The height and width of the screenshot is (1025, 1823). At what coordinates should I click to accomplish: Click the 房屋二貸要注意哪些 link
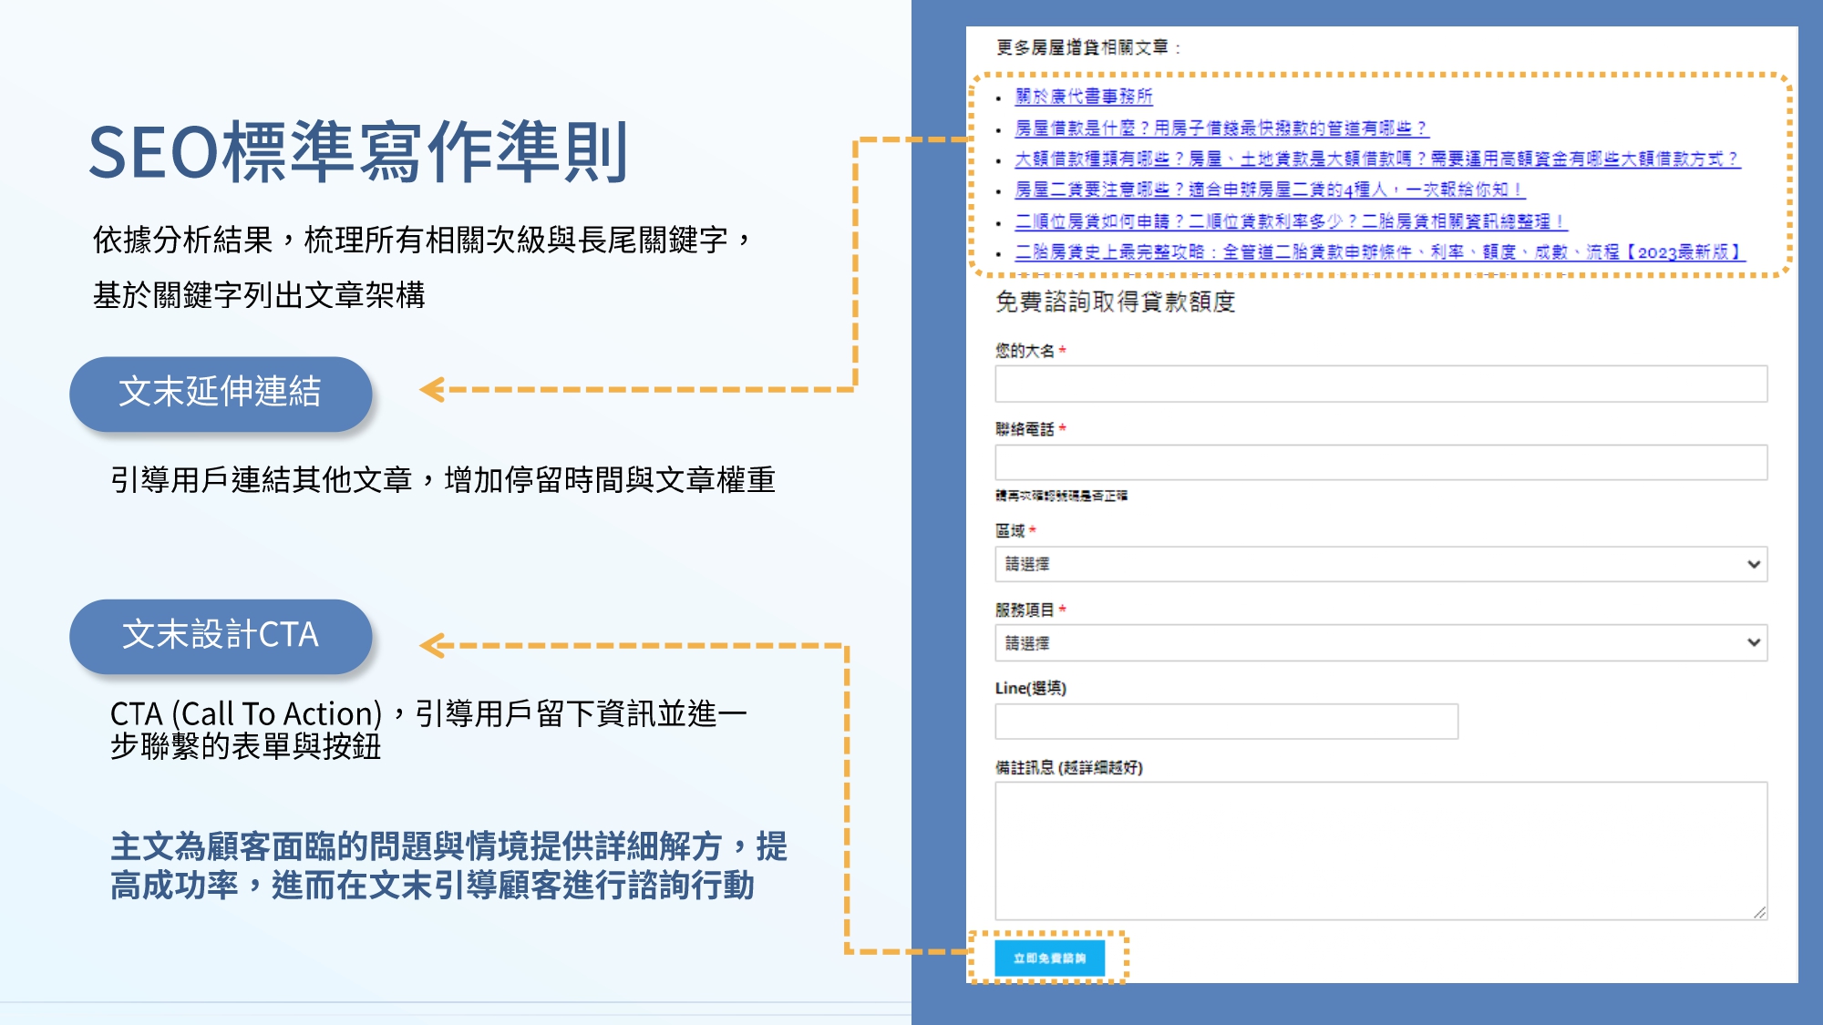(x=1269, y=190)
